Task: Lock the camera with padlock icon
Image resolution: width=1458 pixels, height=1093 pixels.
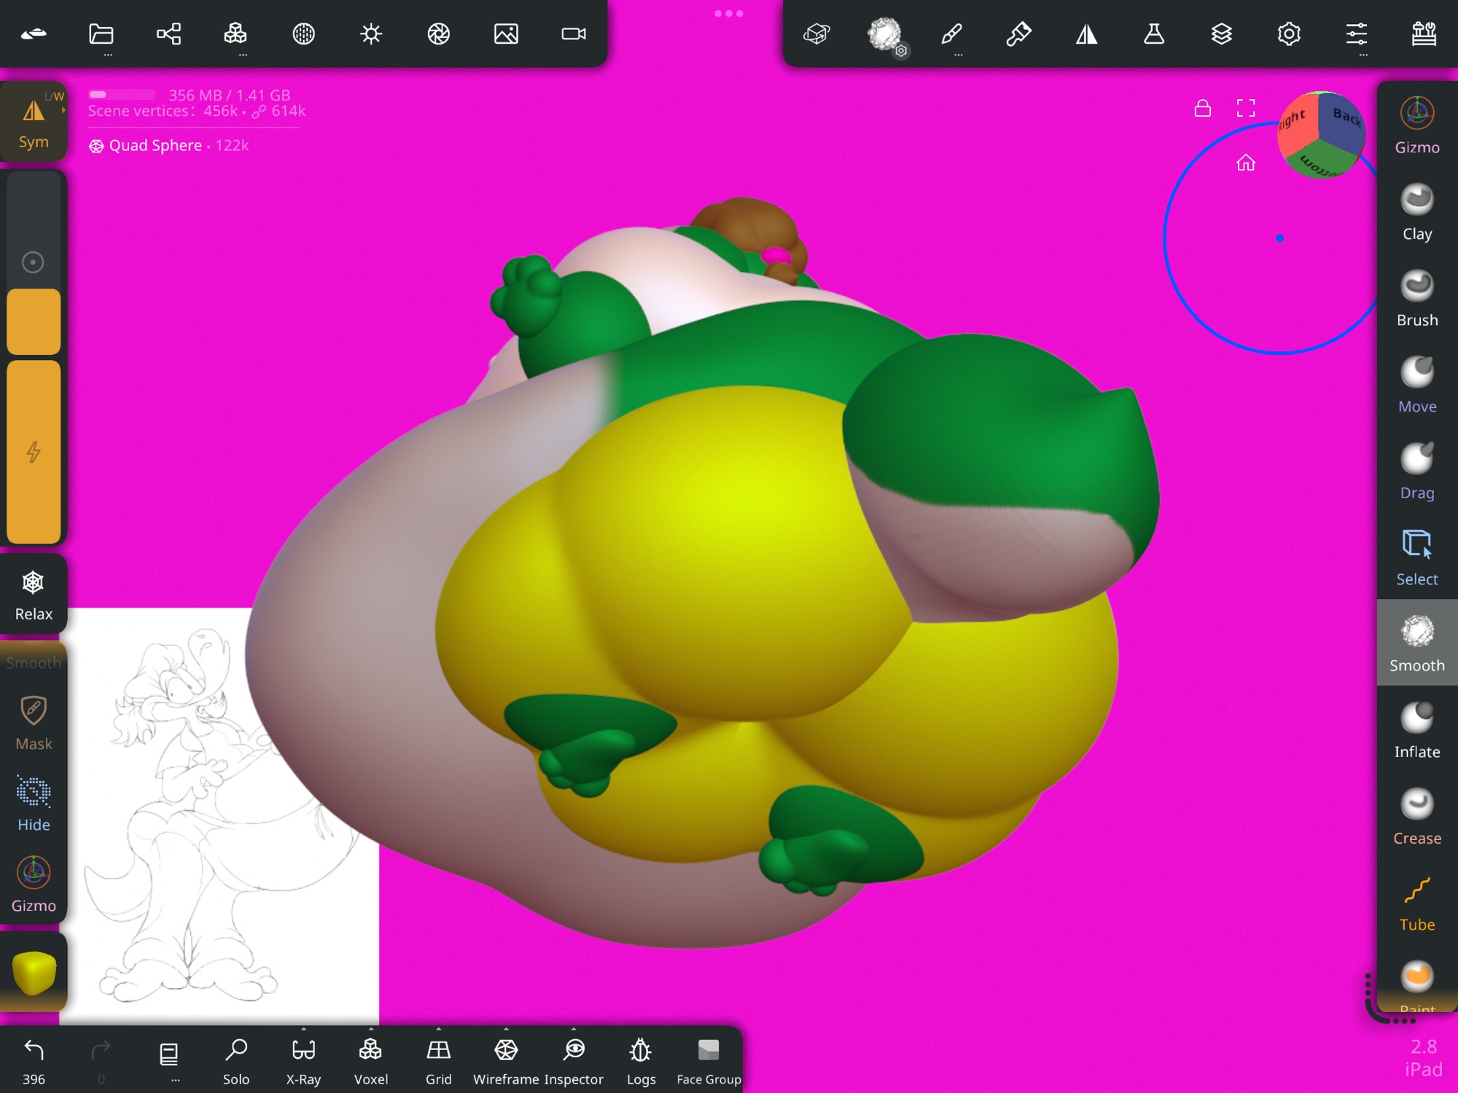Action: click(x=1203, y=109)
